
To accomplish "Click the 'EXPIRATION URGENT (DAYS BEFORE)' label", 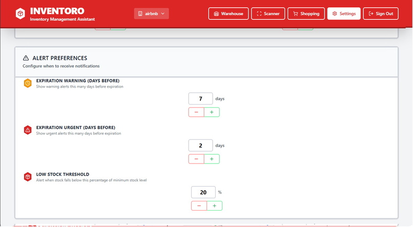I will [76, 128].
